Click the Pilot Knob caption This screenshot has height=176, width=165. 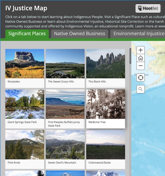[14, 163]
